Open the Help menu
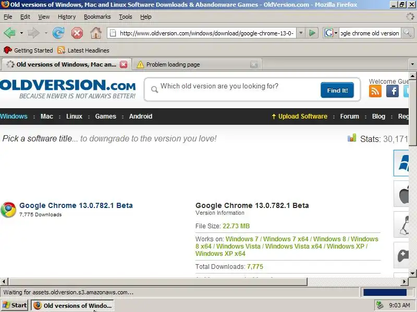 pos(146,17)
